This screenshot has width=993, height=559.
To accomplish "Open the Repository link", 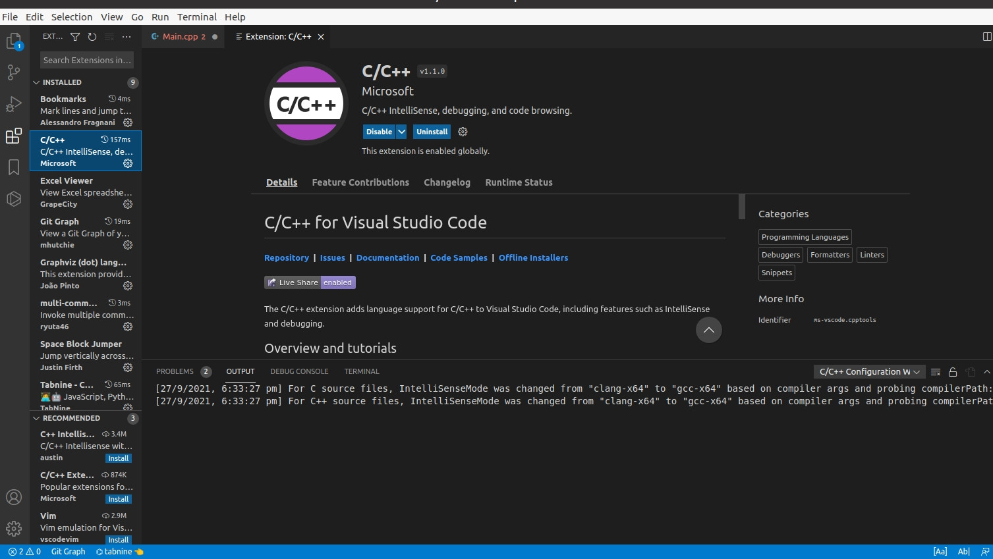I will point(287,258).
